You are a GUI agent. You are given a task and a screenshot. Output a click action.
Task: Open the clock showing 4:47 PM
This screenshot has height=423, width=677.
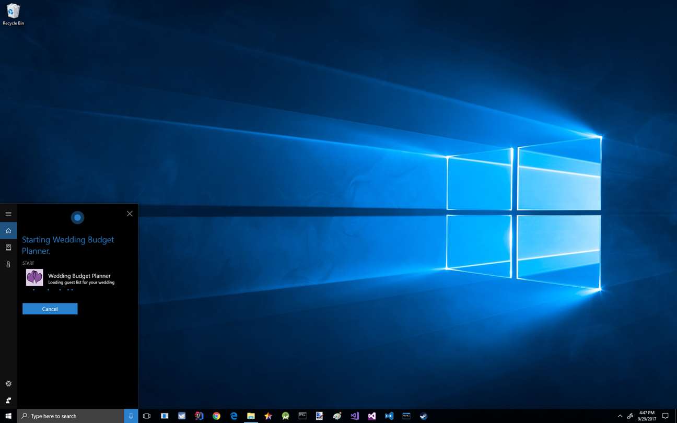[647, 416]
